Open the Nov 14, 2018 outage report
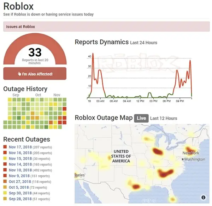Screen dimensions: 212x206 click(x=20, y=164)
